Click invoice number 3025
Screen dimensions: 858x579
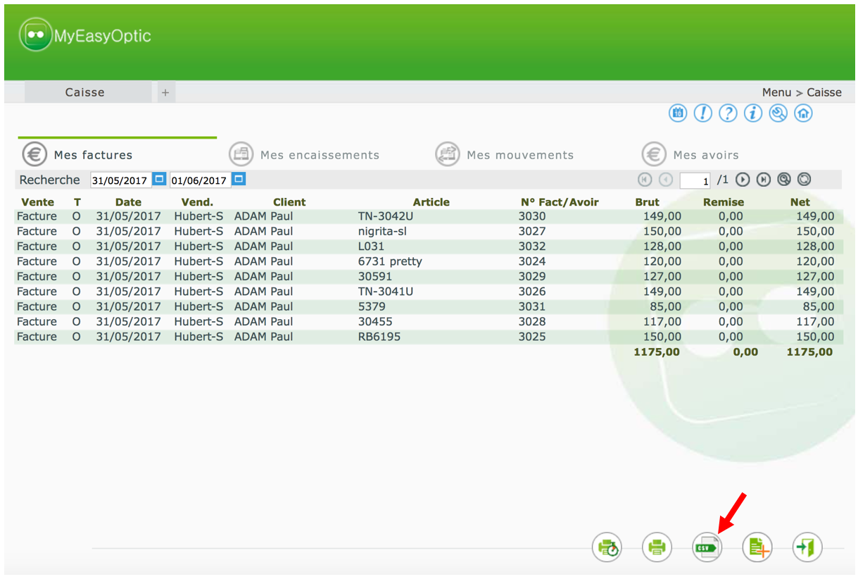[x=532, y=337]
